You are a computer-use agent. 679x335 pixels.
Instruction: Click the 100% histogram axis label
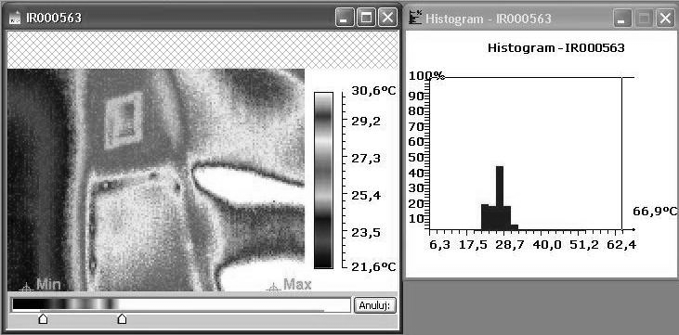pos(426,76)
